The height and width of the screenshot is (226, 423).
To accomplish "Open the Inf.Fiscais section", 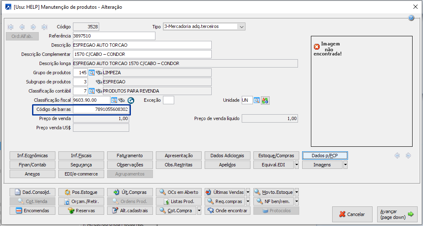I will pos(81,156).
